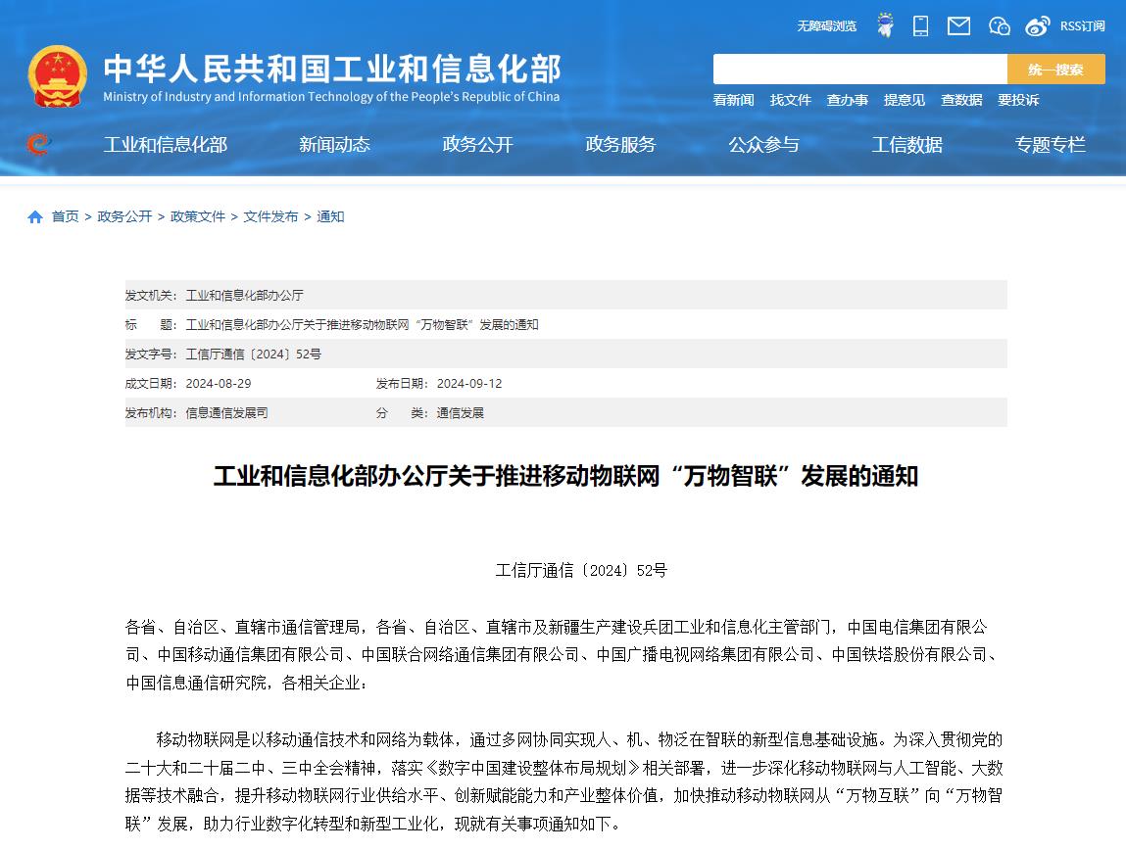This screenshot has height=851, width=1126.
Task: Go to 政务公开 in breadcrumb
Action: point(125,216)
